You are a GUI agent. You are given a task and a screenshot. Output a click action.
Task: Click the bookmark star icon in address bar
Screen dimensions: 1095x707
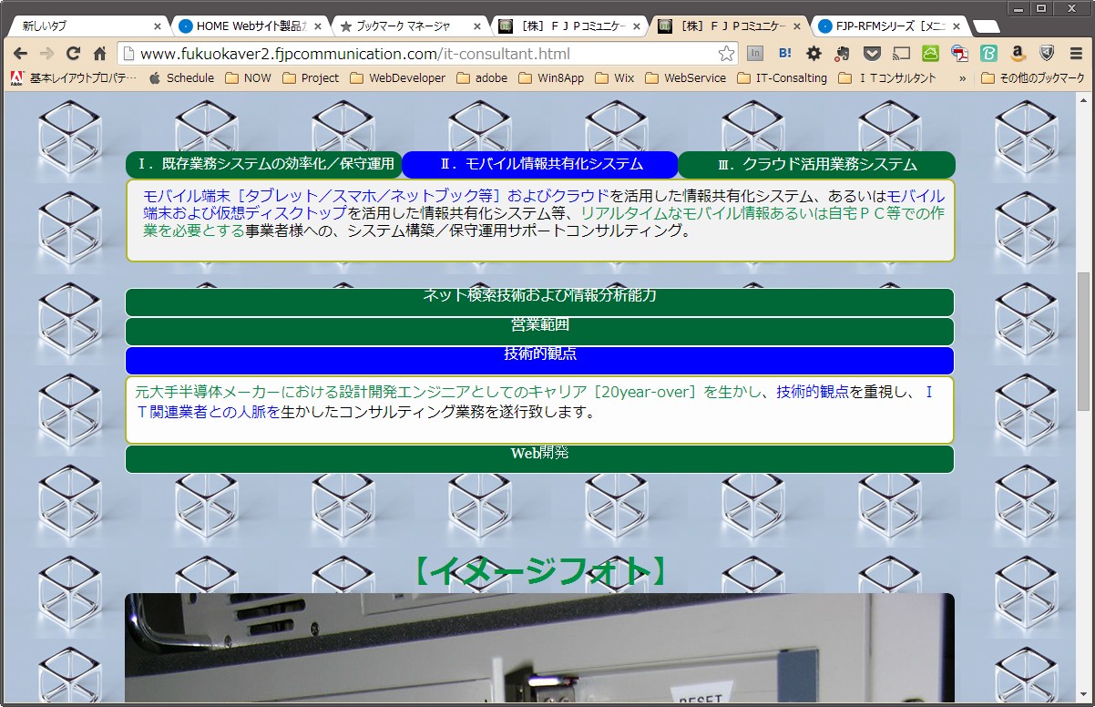[x=726, y=54]
